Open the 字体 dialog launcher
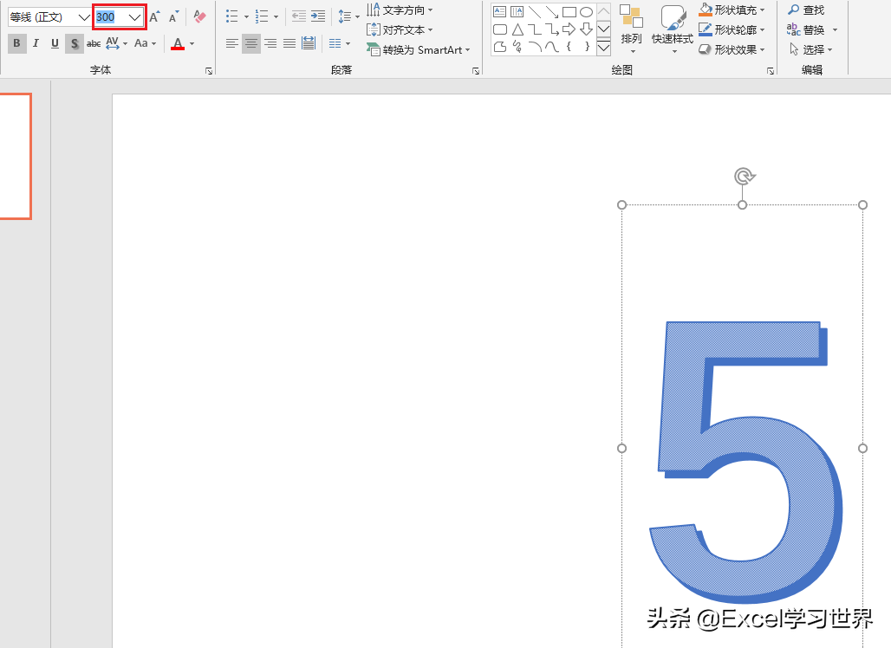Image resolution: width=891 pixels, height=648 pixels. tap(209, 71)
